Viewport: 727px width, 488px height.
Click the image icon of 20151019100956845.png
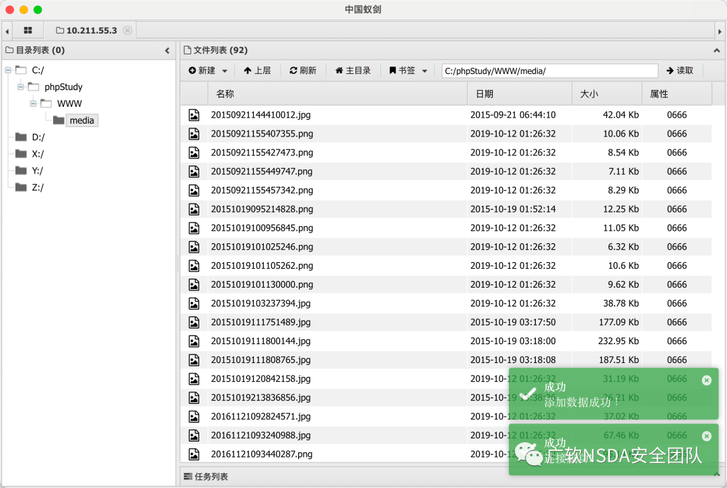click(194, 228)
